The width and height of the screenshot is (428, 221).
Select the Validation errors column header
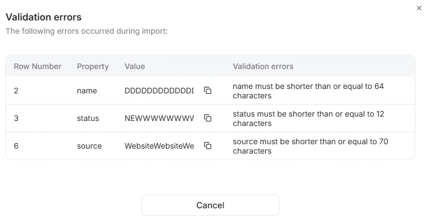(263, 66)
